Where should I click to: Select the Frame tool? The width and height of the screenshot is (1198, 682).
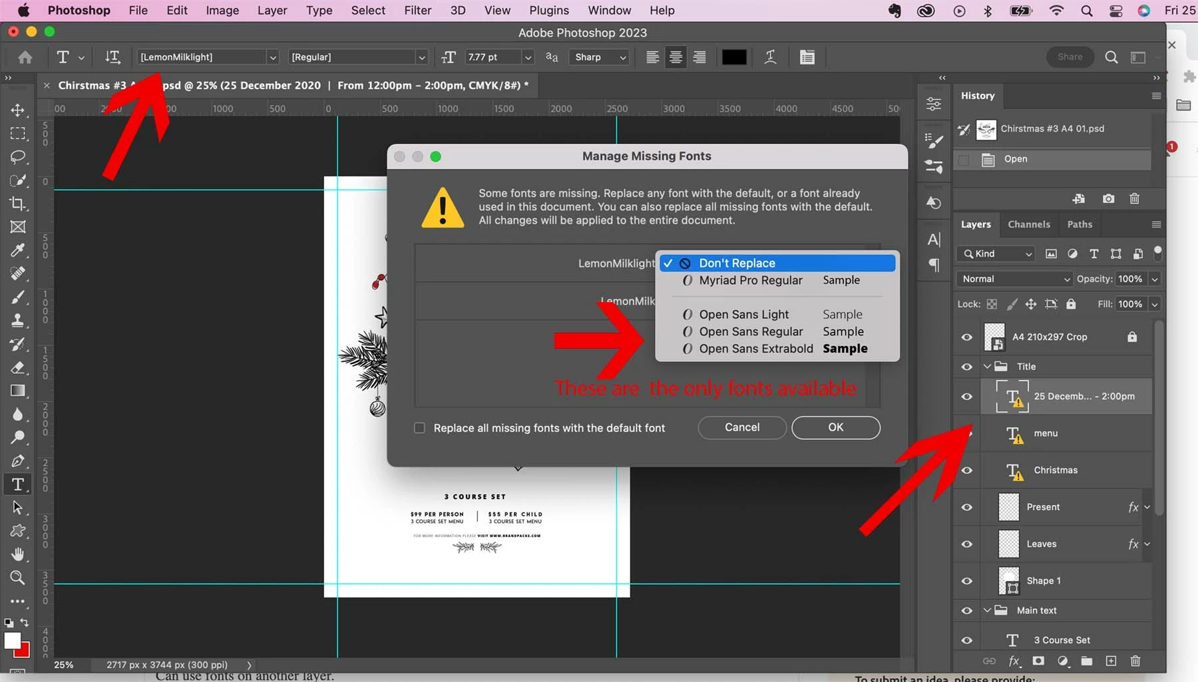click(18, 227)
